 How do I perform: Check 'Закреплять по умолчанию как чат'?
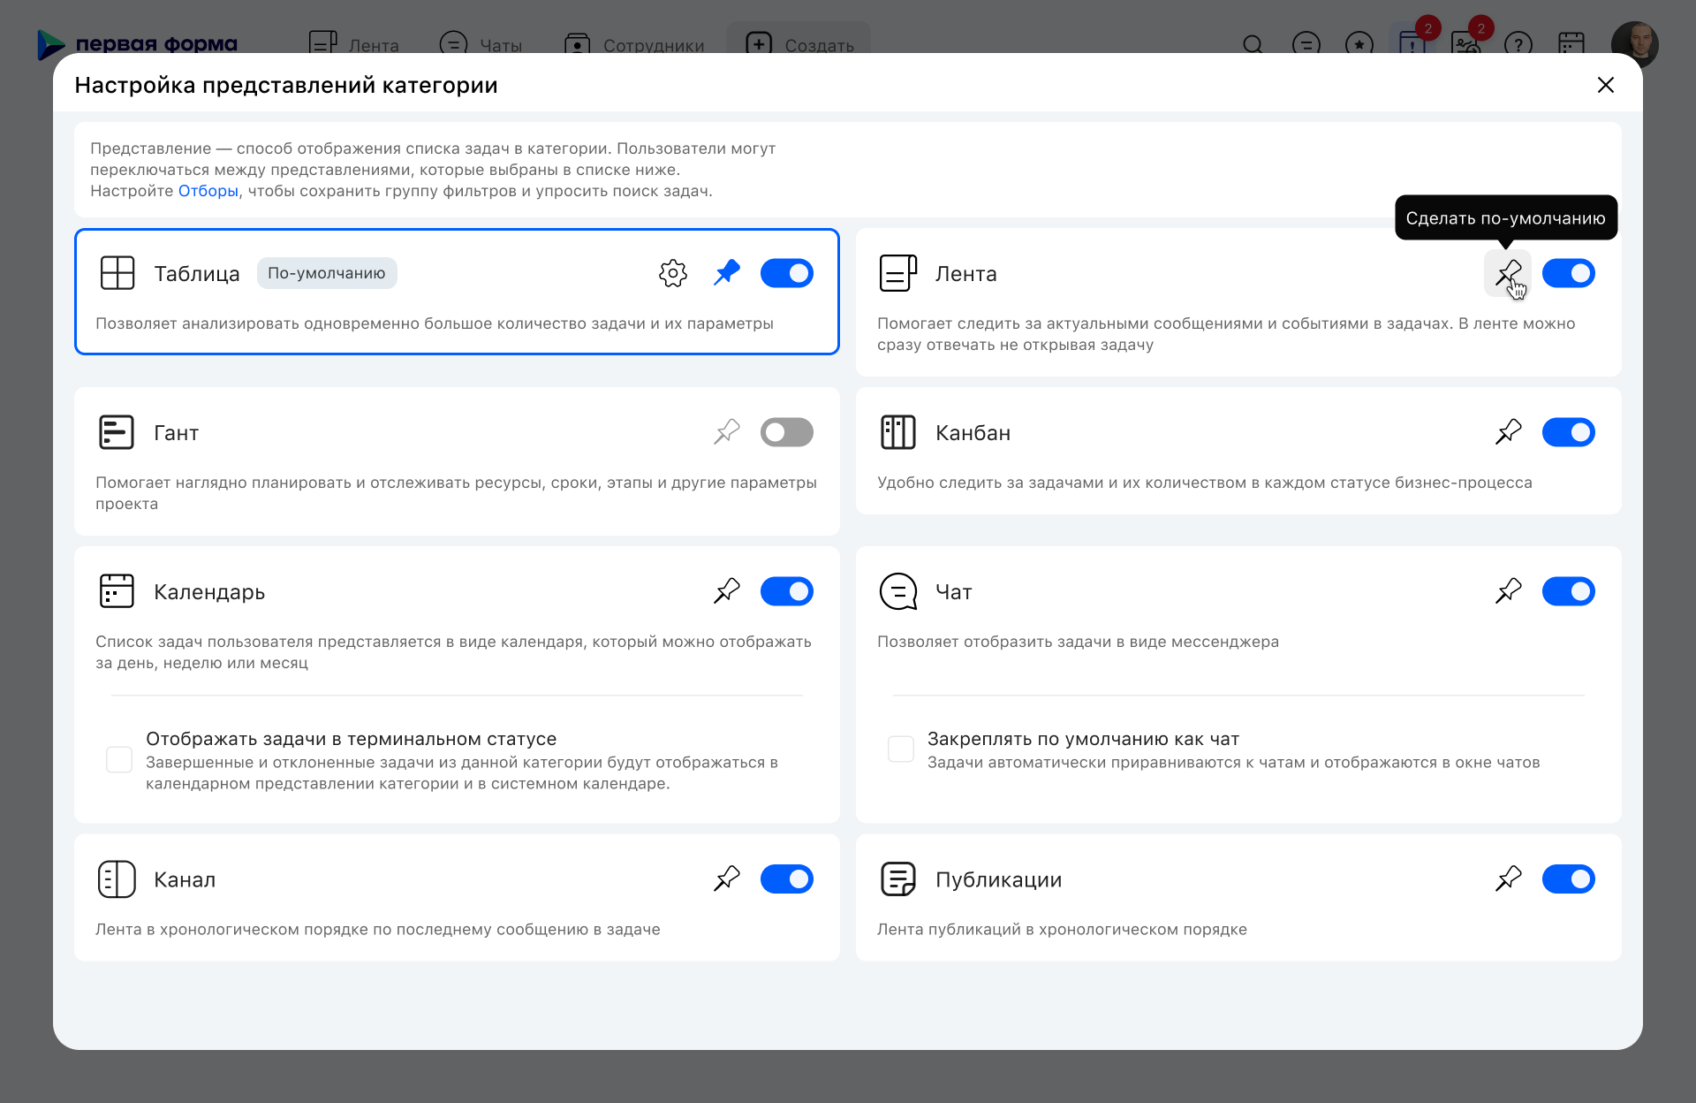tap(901, 749)
